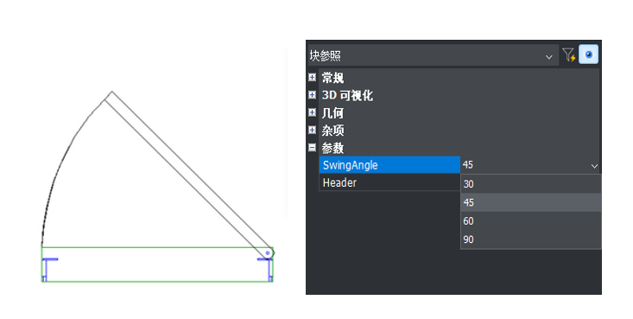Click the quick select filter funnel icon

[569, 55]
